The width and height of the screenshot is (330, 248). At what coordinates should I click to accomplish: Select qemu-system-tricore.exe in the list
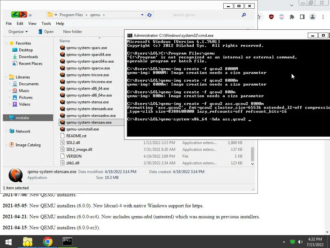pyautogui.click(x=88, y=75)
